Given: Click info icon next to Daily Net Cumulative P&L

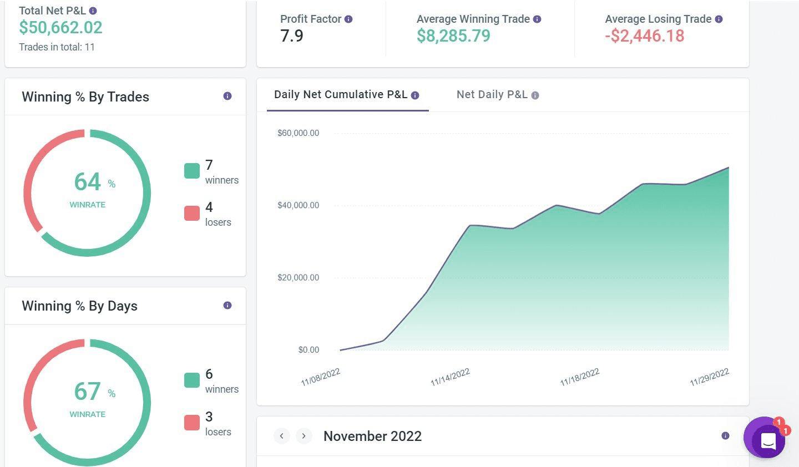Looking at the screenshot, I should [x=415, y=95].
